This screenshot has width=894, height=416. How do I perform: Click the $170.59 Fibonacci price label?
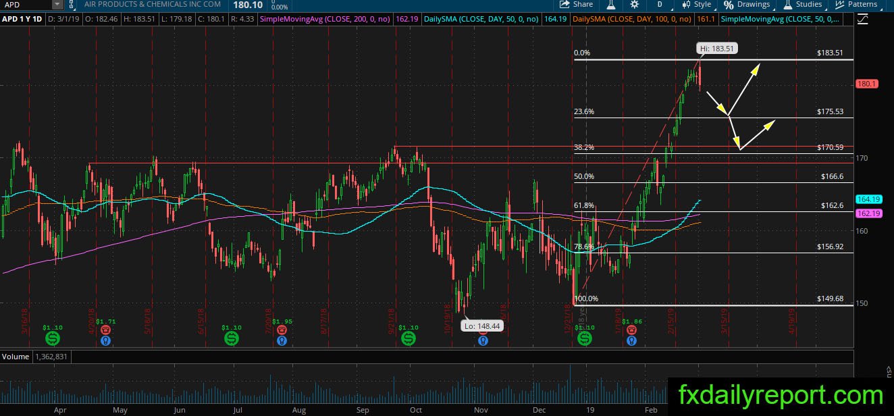pyautogui.click(x=830, y=147)
